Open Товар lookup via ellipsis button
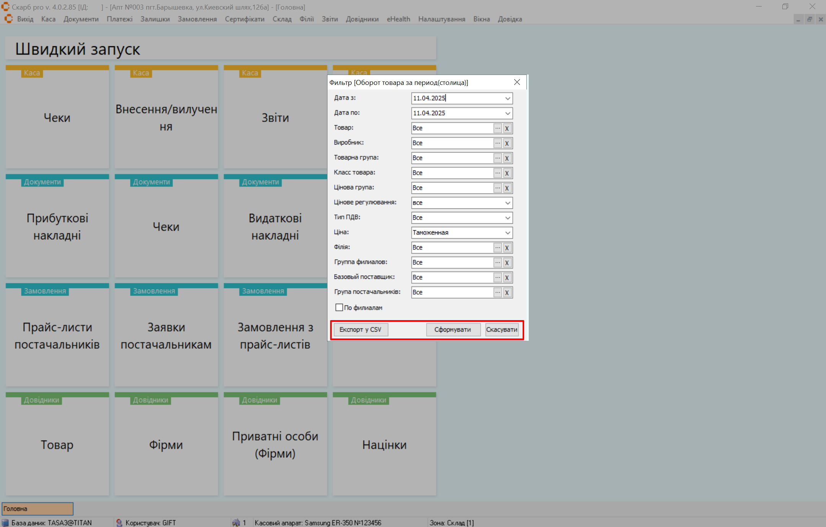826x527 pixels. point(497,128)
